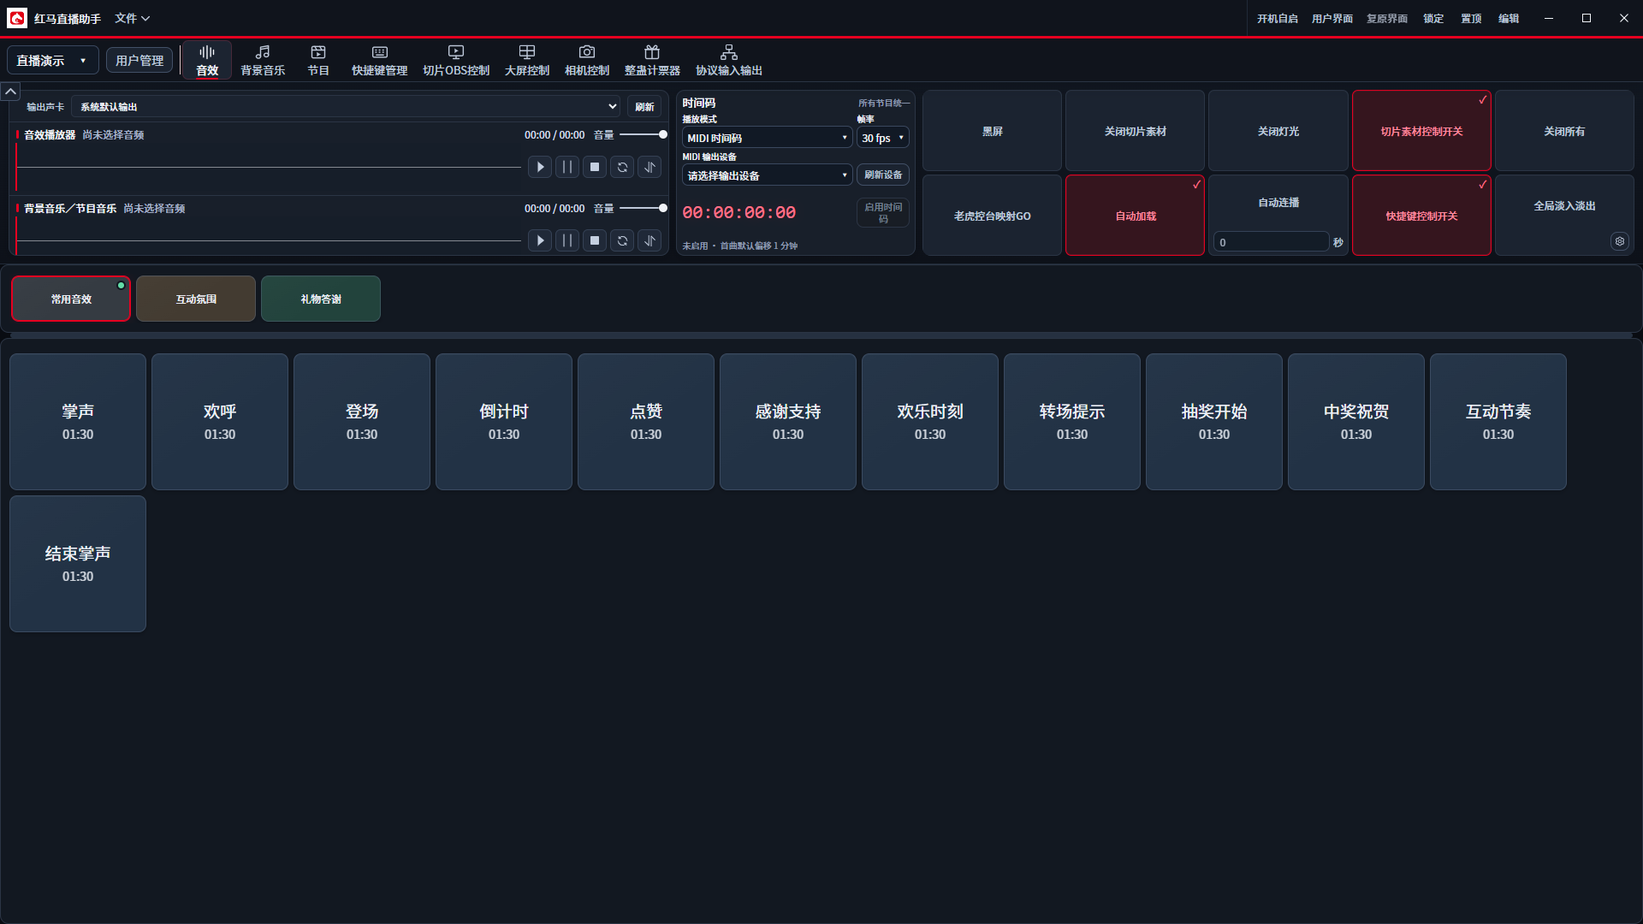Viewport: 1643px width, 924px height.
Task: Stop the 背景音乐/节目音乐 player
Action: (595, 240)
